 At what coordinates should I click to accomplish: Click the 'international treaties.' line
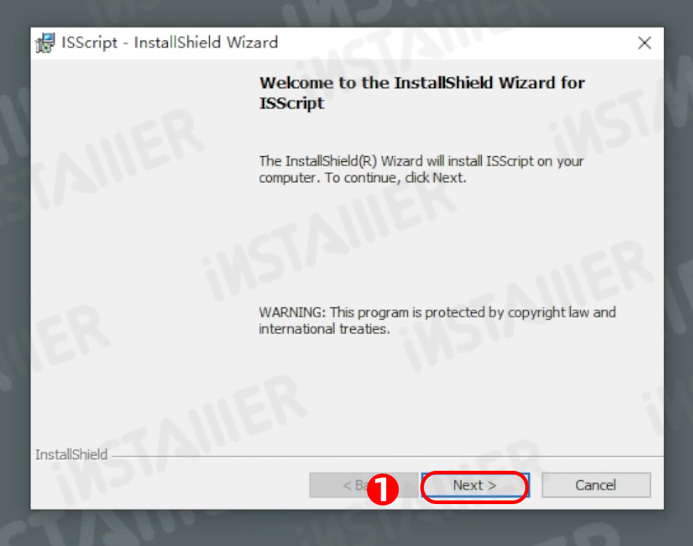point(324,329)
